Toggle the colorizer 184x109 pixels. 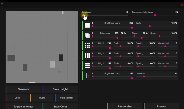[x=23, y=106]
